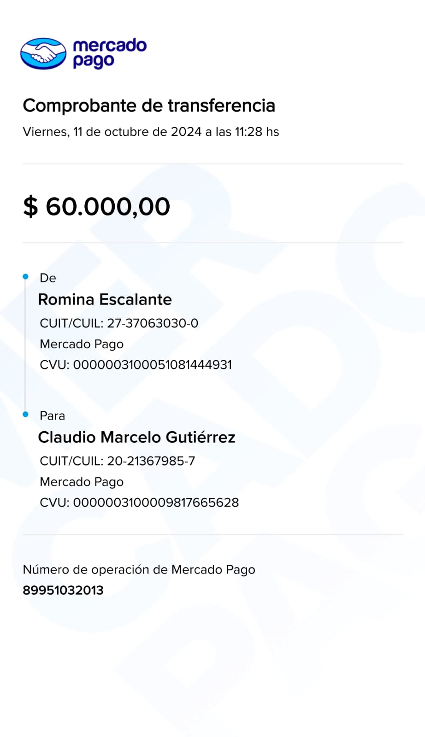Click the blue dot beside "Para"
425x737 pixels.
[x=26, y=414]
